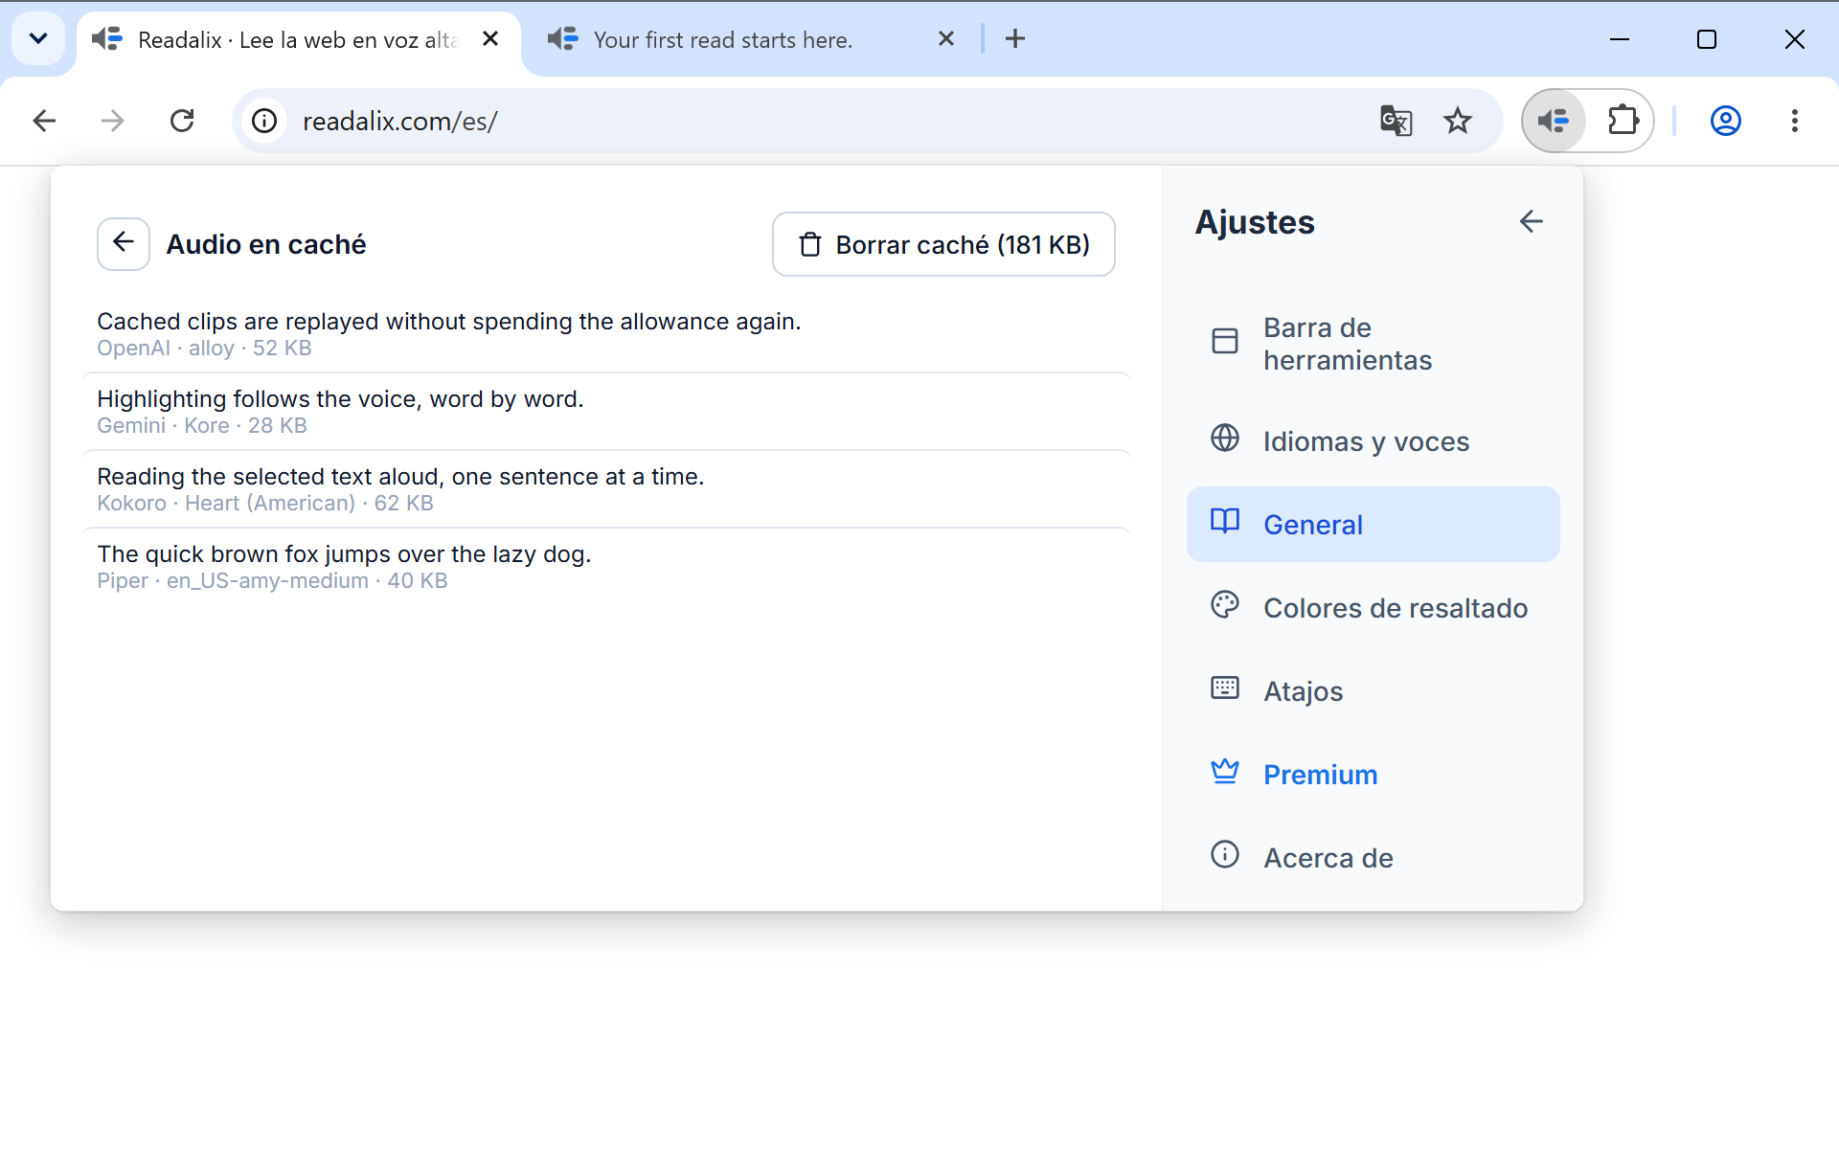This screenshot has height=1149, width=1839.
Task: Collapse the Ajustes panel with its arrow
Action: pyautogui.click(x=1531, y=221)
